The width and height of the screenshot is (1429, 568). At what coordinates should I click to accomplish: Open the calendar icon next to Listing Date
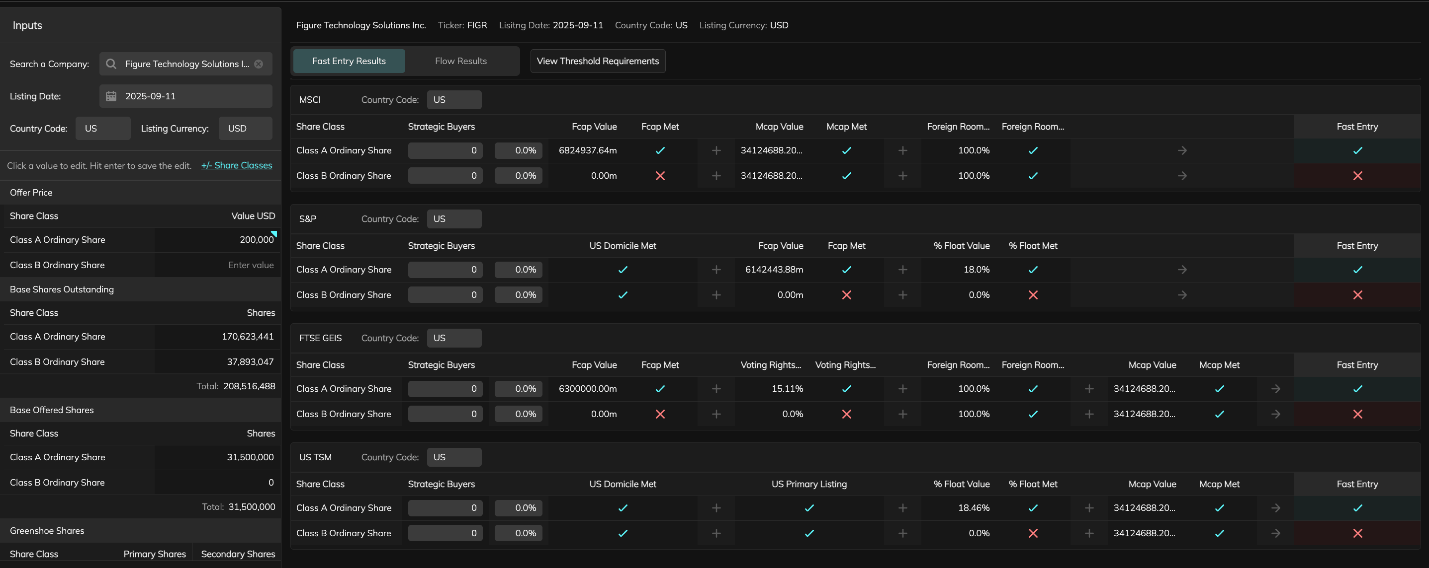click(x=111, y=96)
